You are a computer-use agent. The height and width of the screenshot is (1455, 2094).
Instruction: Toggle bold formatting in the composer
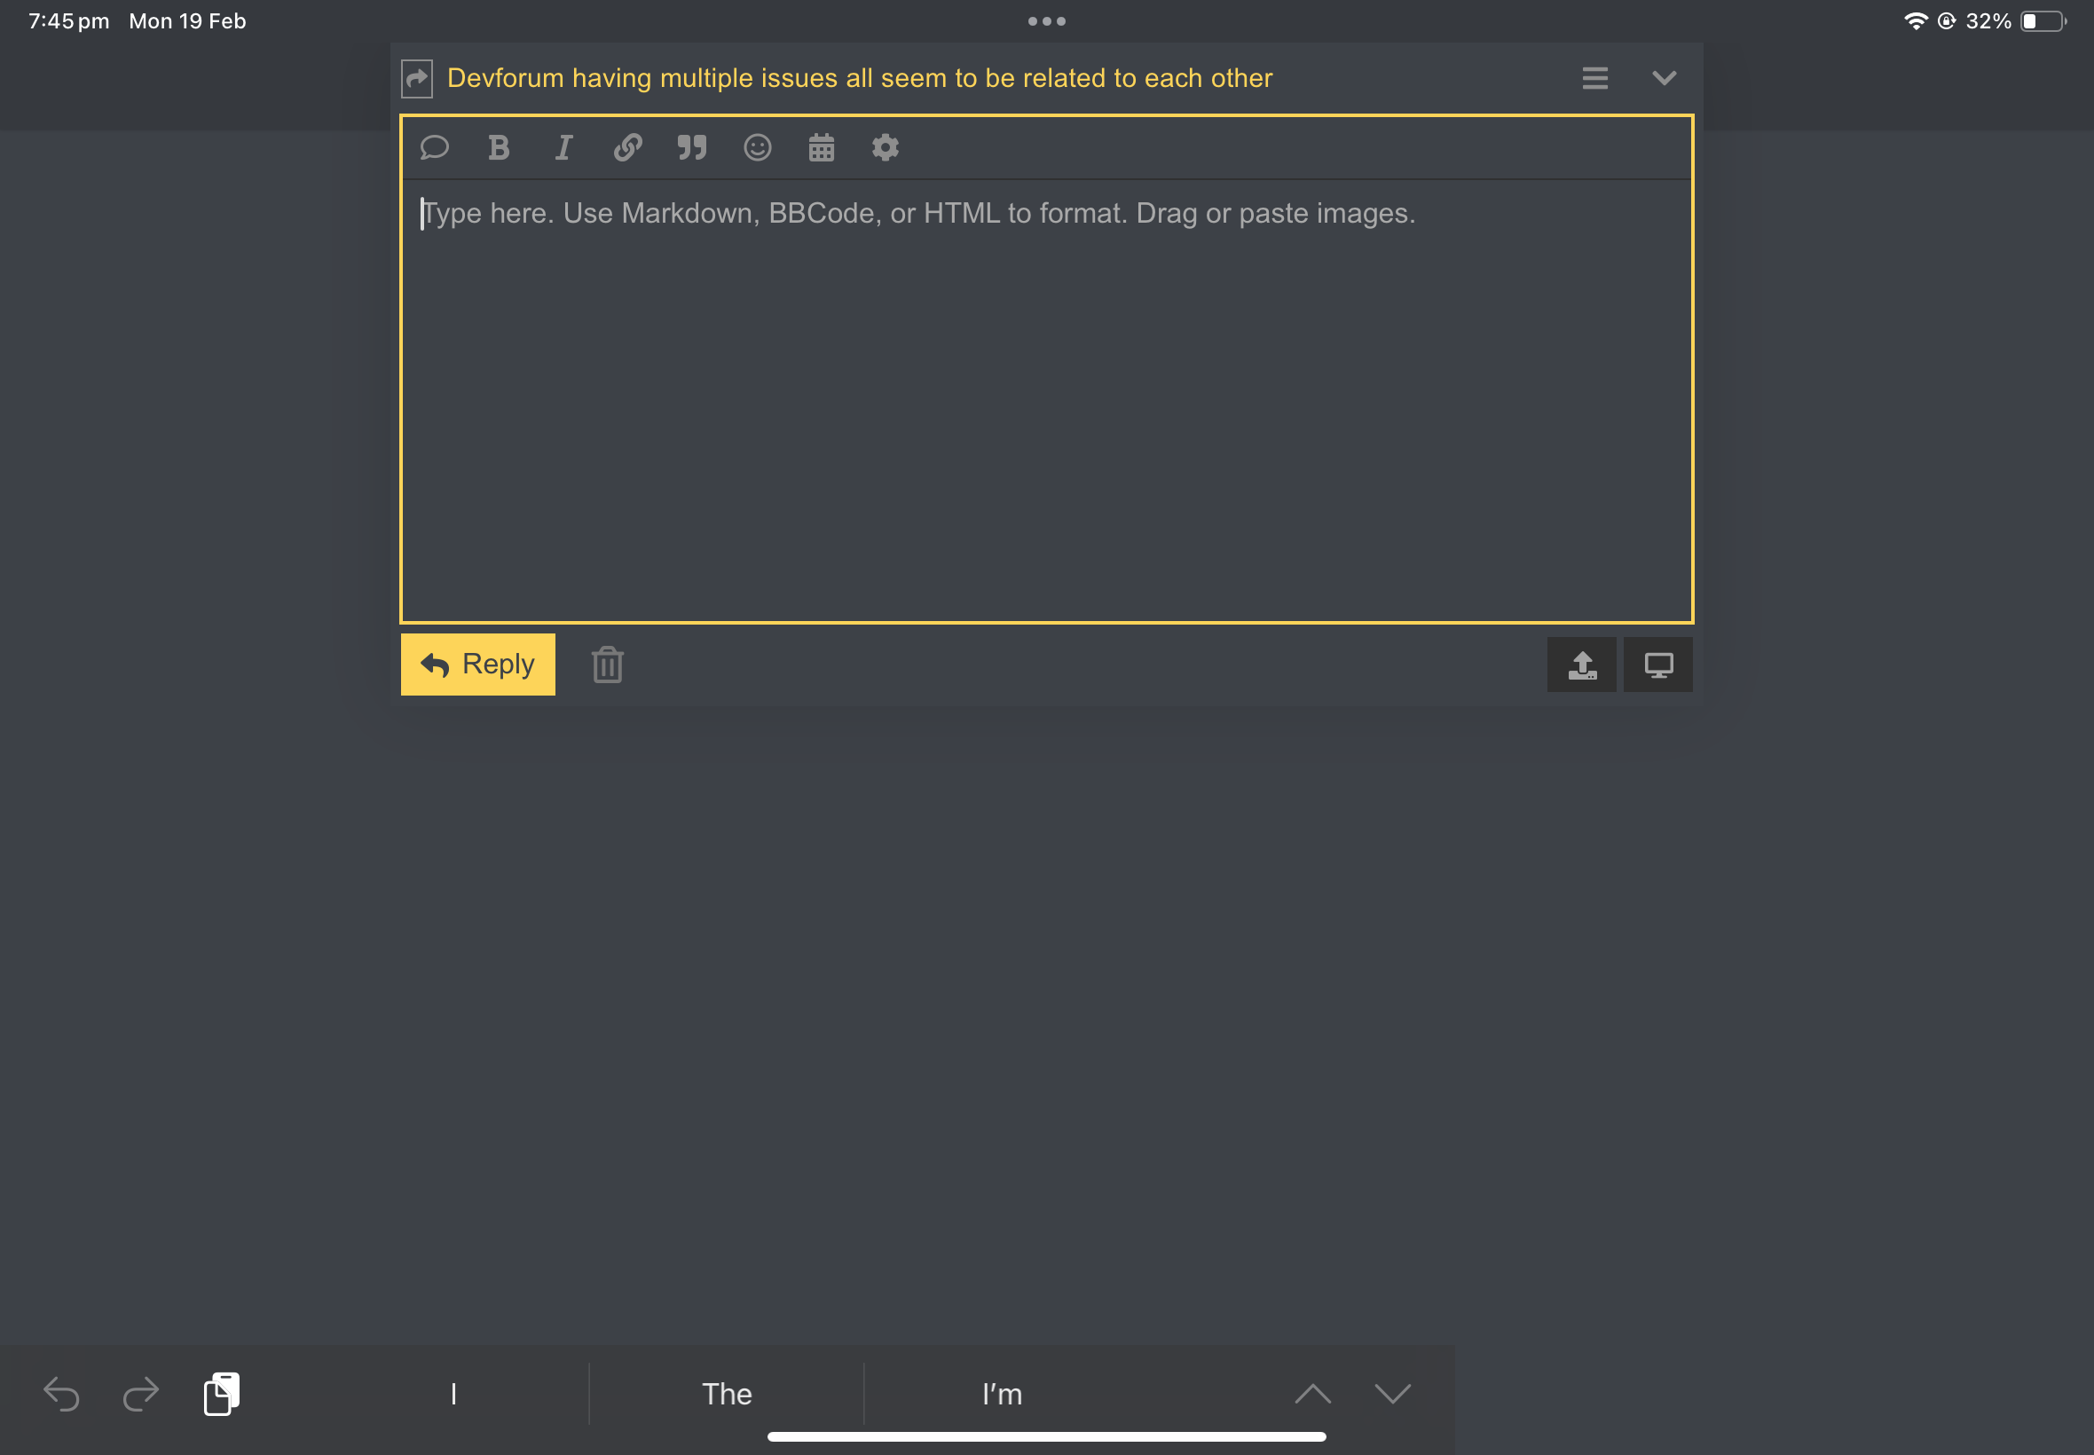pos(498,147)
